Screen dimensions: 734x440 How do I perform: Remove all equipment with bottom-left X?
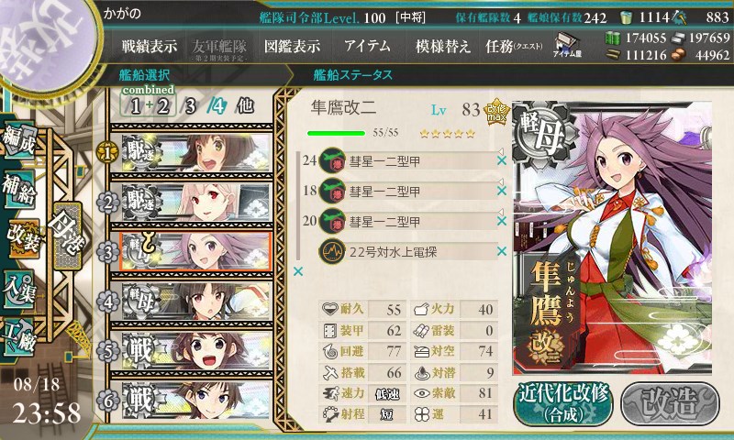297,271
